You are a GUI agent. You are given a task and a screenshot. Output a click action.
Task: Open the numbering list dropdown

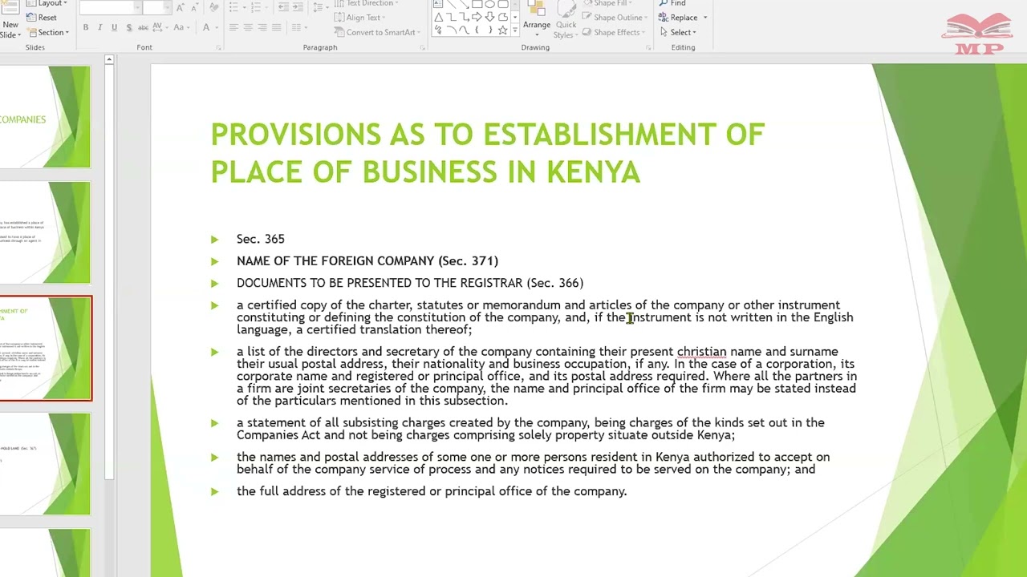point(260,7)
